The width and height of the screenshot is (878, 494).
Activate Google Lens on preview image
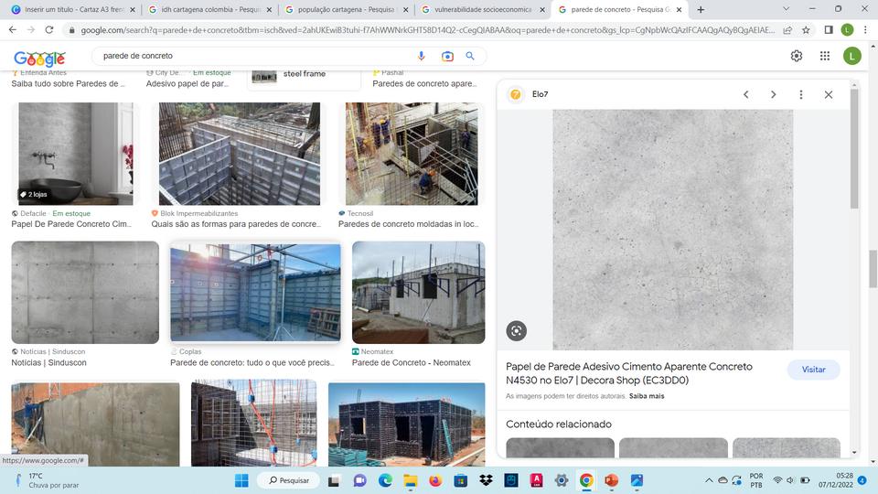pyautogui.click(x=516, y=330)
